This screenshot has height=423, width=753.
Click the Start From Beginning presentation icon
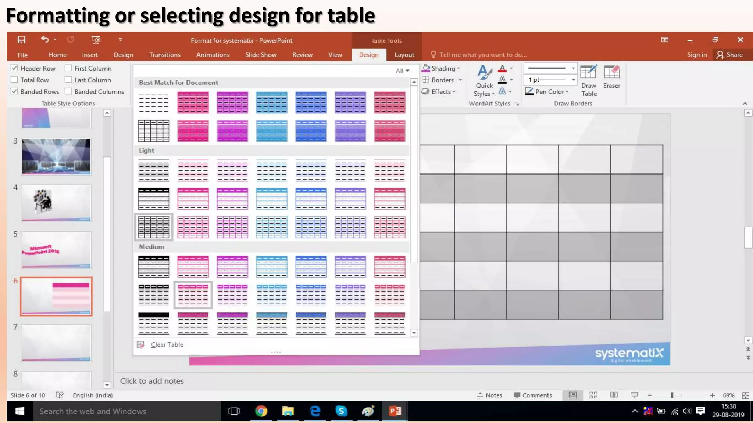pos(96,40)
